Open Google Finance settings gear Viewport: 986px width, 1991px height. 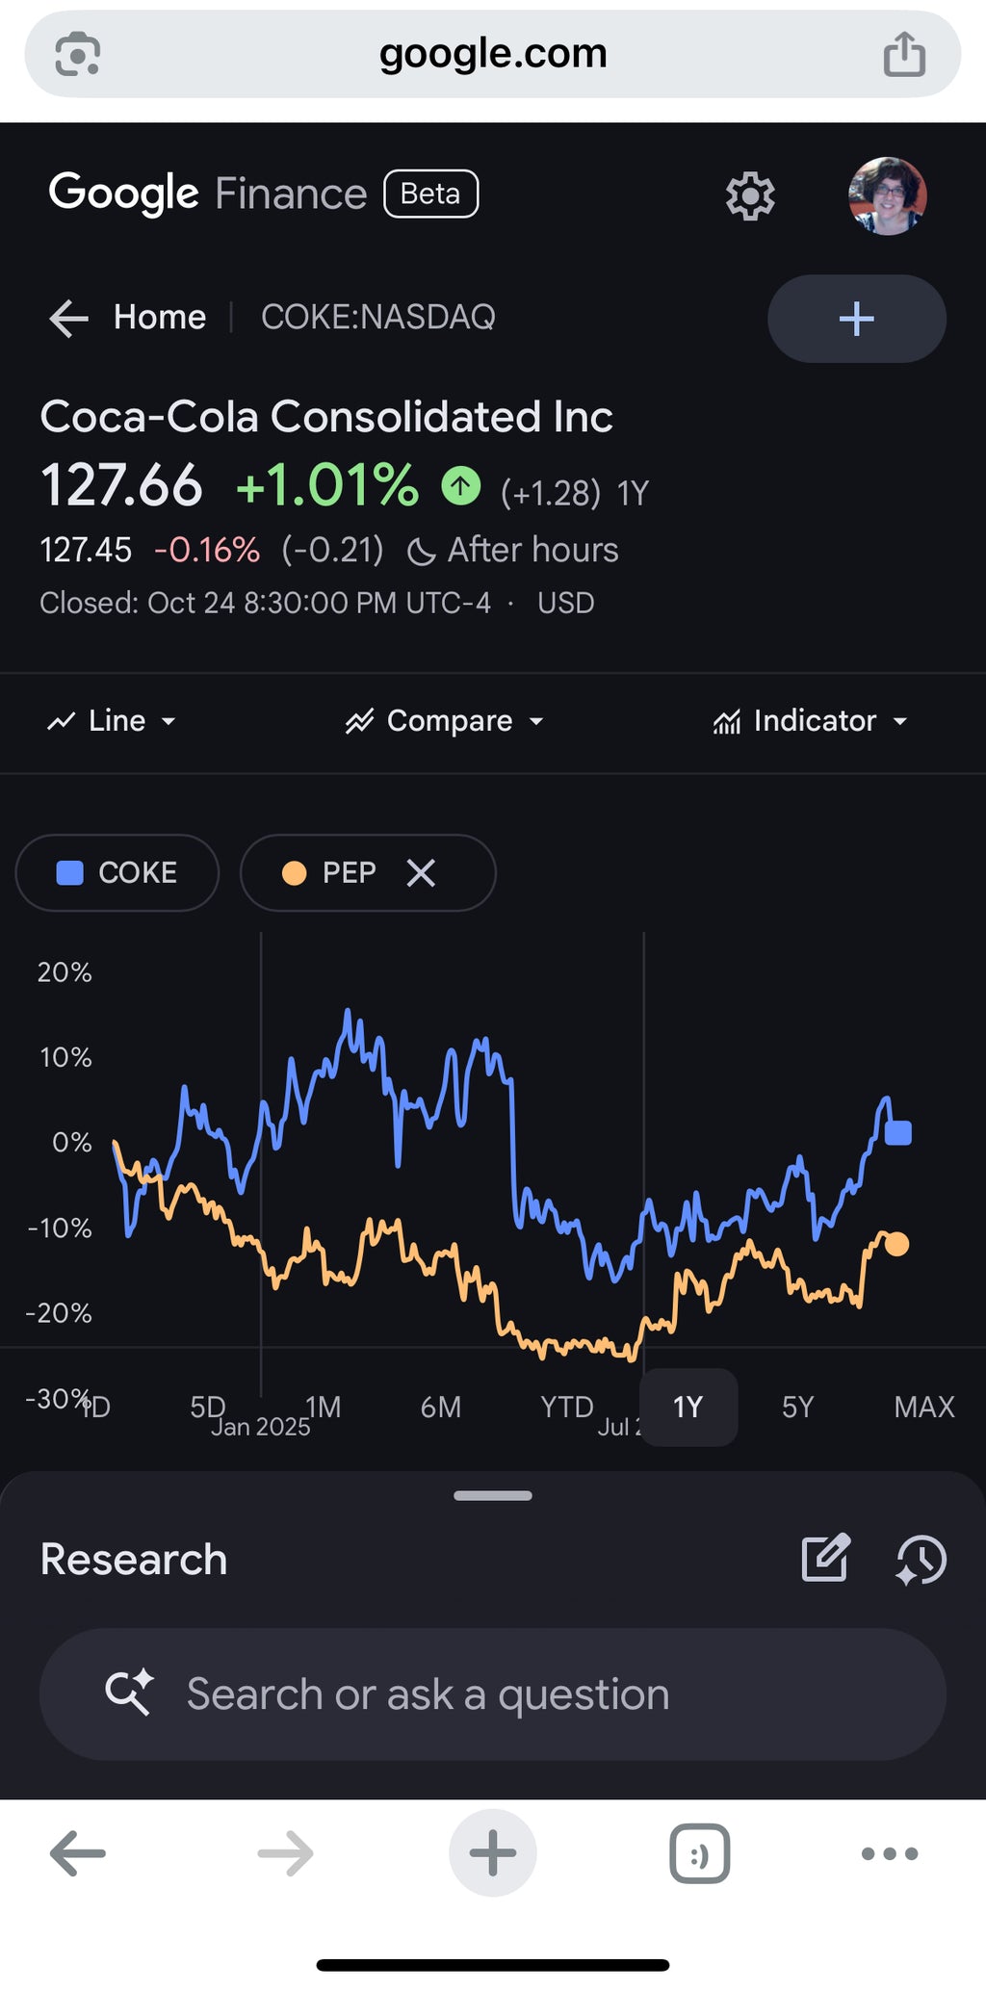coord(749,196)
